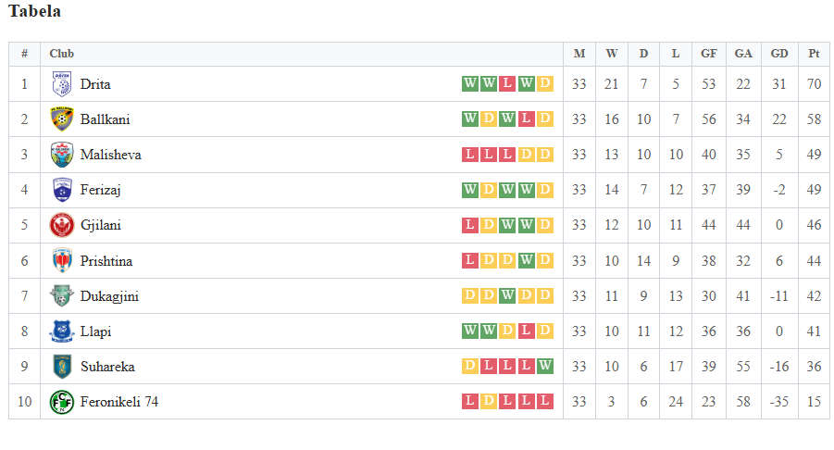Click the Drita club crest icon
The image size is (834, 450).
[62, 84]
